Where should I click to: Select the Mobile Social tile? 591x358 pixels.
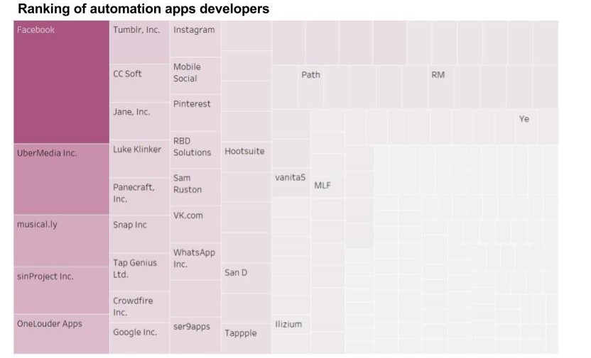click(195, 76)
